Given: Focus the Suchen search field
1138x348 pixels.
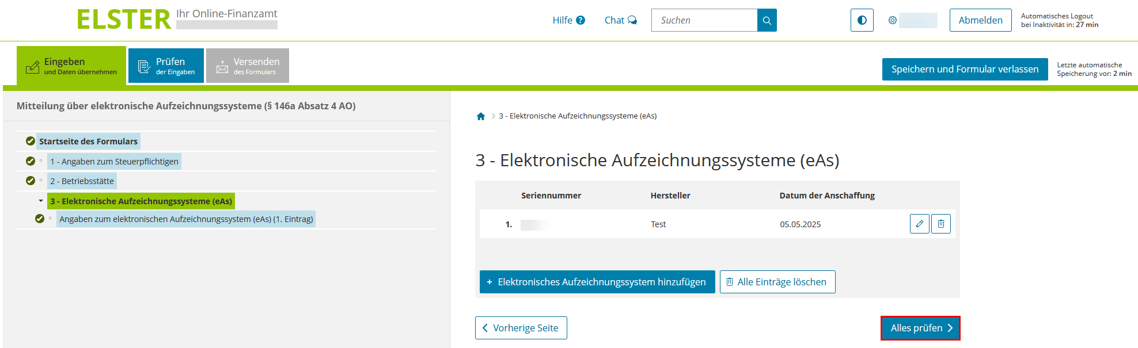Looking at the screenshot, I should (704, 20).
